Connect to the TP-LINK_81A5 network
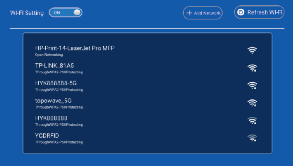 54,66
